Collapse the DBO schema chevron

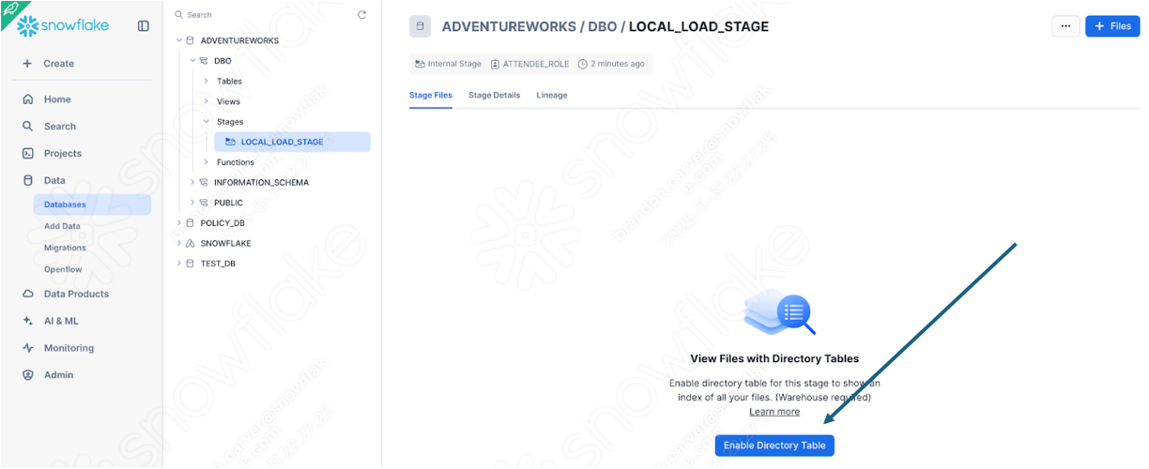192,61
